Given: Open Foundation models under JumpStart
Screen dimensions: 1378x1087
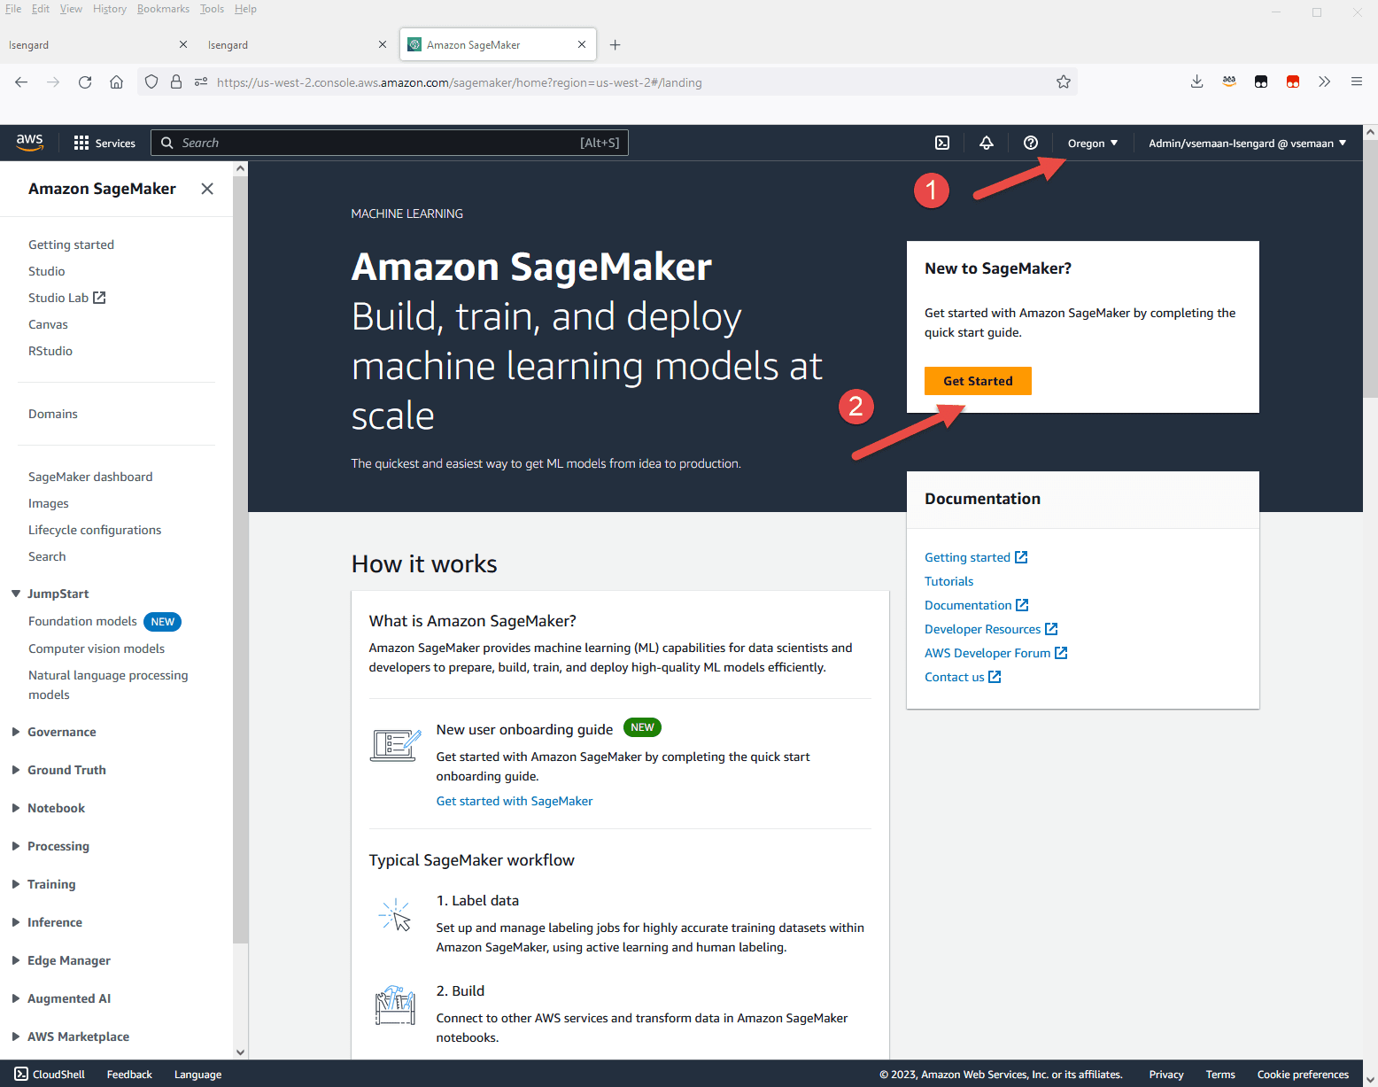Looking at the screenshot, I should pyautogui.click(x=82, y=621).
